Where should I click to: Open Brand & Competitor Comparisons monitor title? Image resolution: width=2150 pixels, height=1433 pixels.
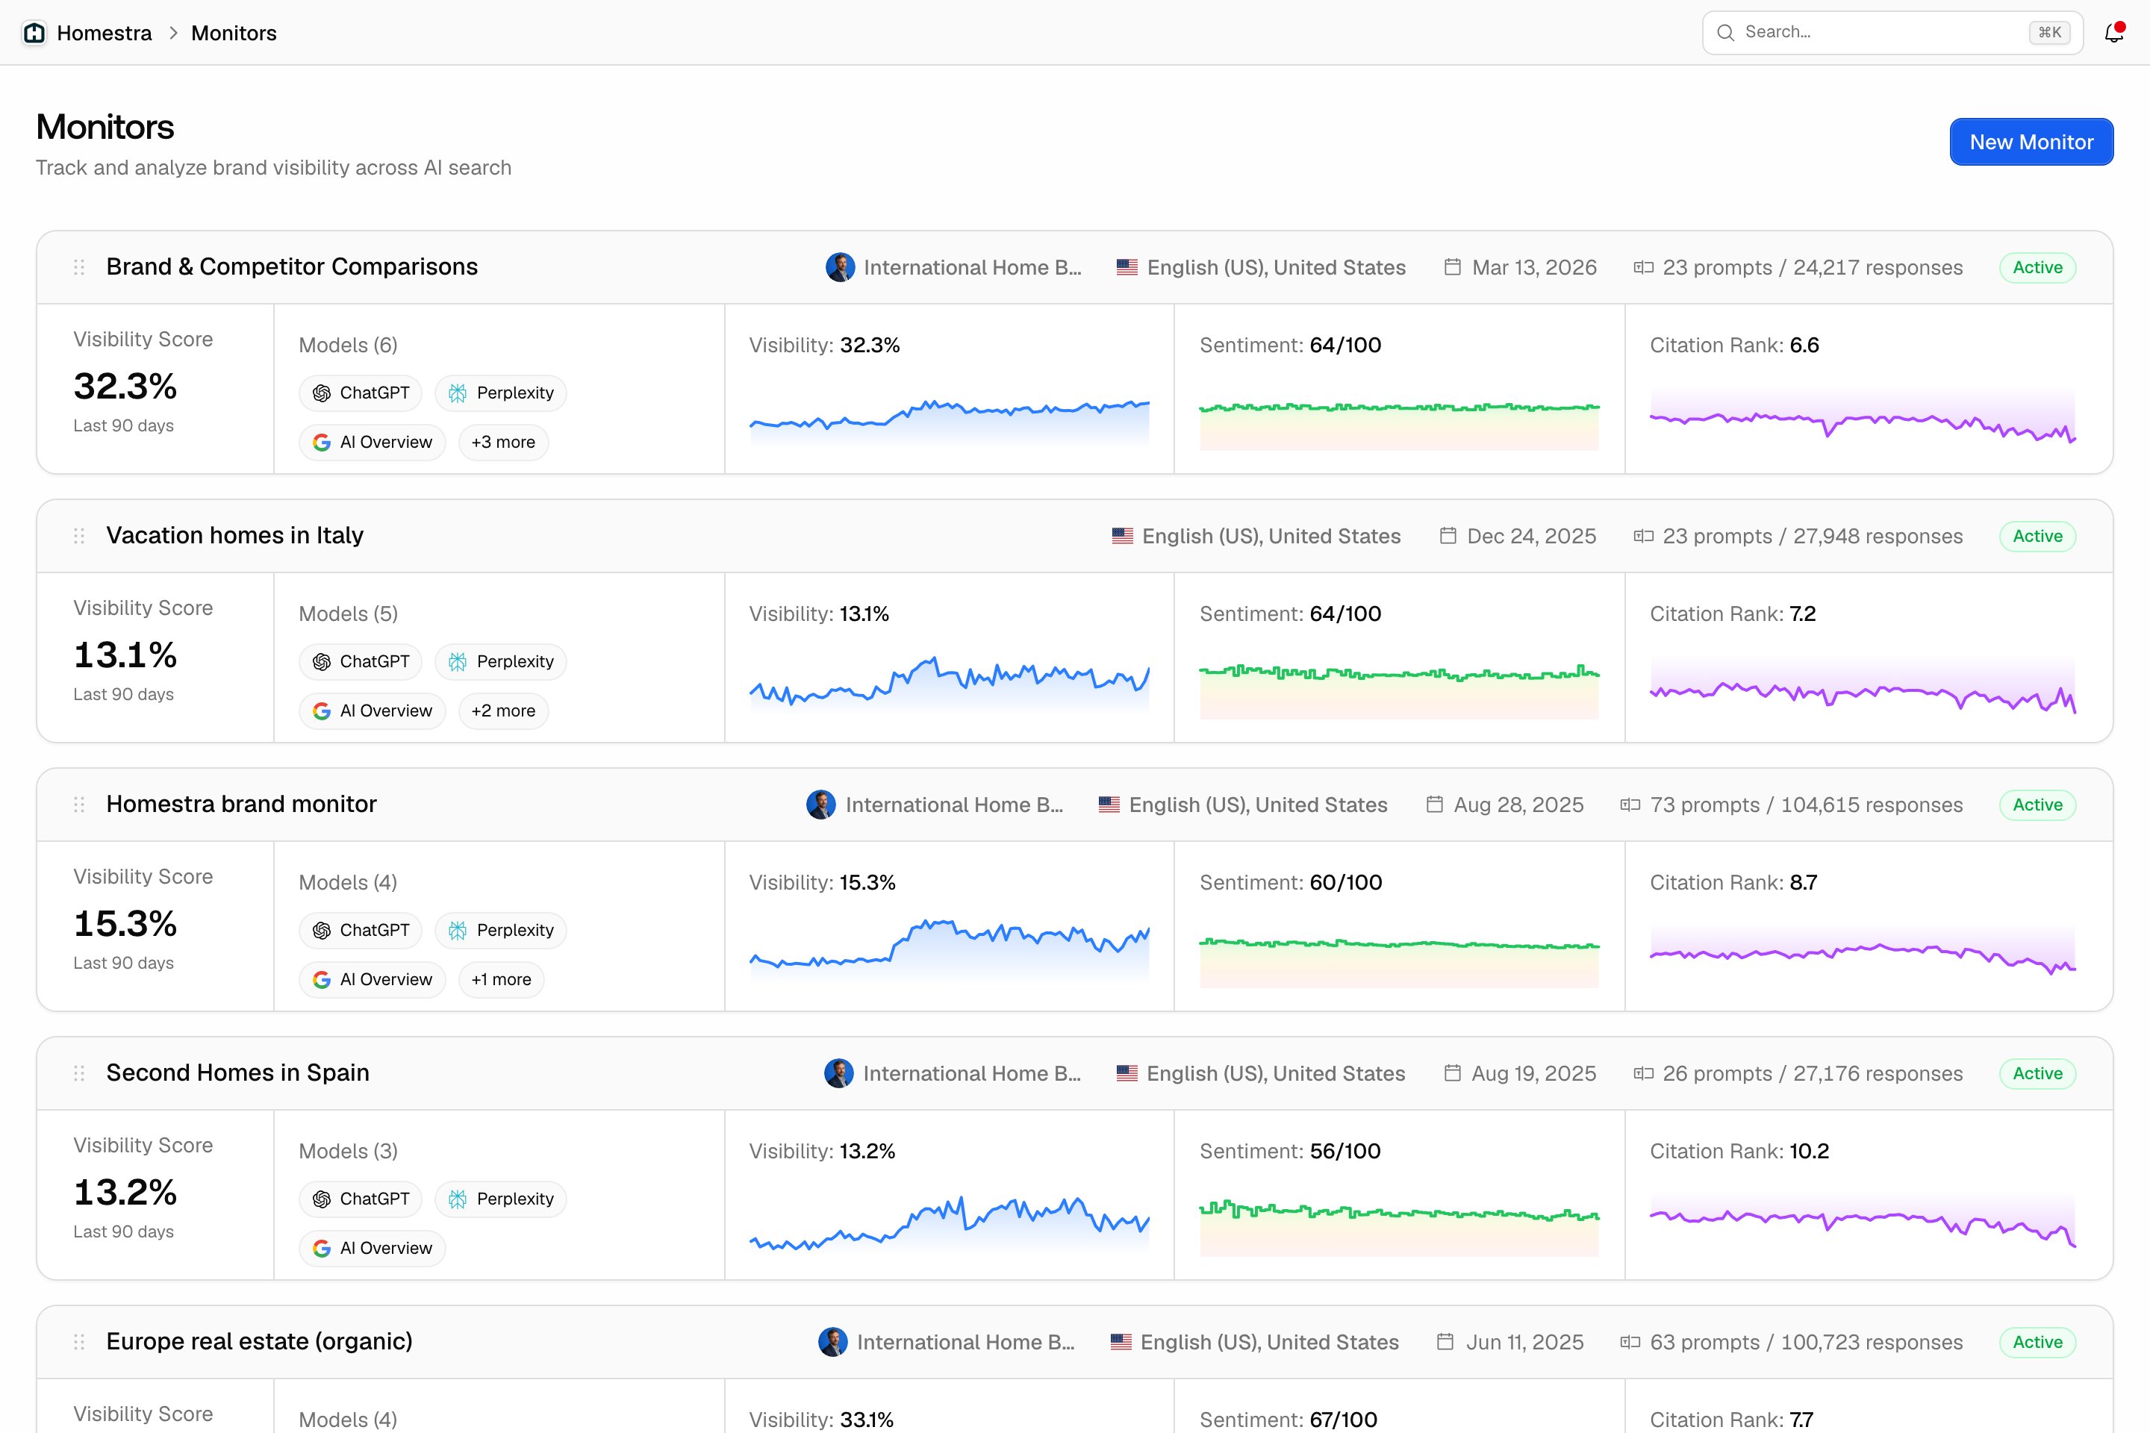[x=292, y=267]
